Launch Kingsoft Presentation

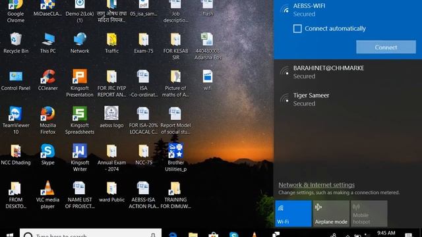[x=80, y=84]
